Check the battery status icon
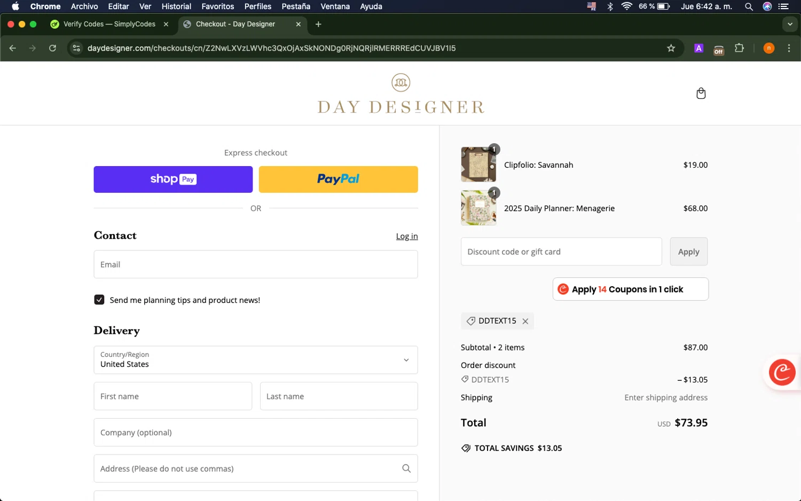Image resolution: width=801 pixels, height=501 pixels. (x=664, y=6)
